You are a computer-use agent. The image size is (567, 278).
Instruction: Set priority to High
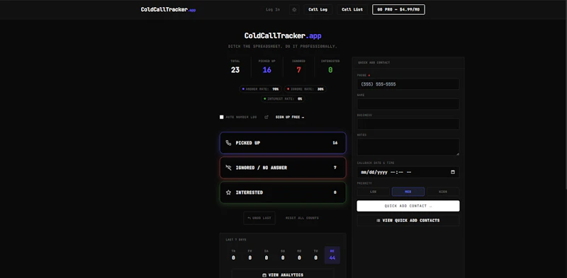(443, 192)
